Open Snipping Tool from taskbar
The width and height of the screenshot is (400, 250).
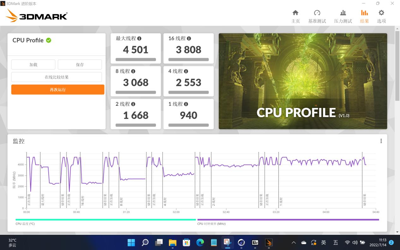228,242
